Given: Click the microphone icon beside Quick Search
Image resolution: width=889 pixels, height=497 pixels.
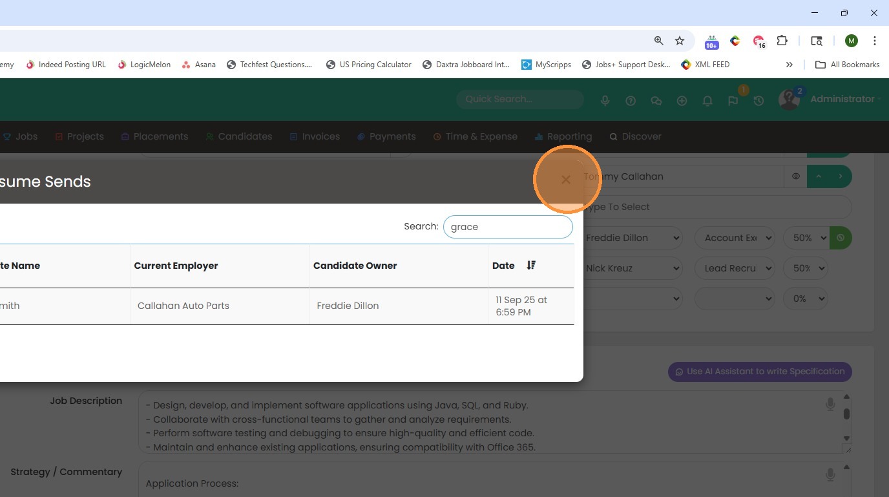Looking at the screenshot, I should 605,100.
